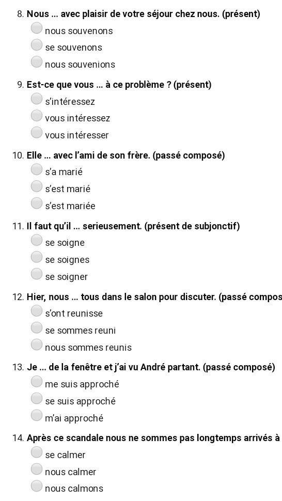
Task: Select the 'nous souvenons' radio option
Action: 37,28
